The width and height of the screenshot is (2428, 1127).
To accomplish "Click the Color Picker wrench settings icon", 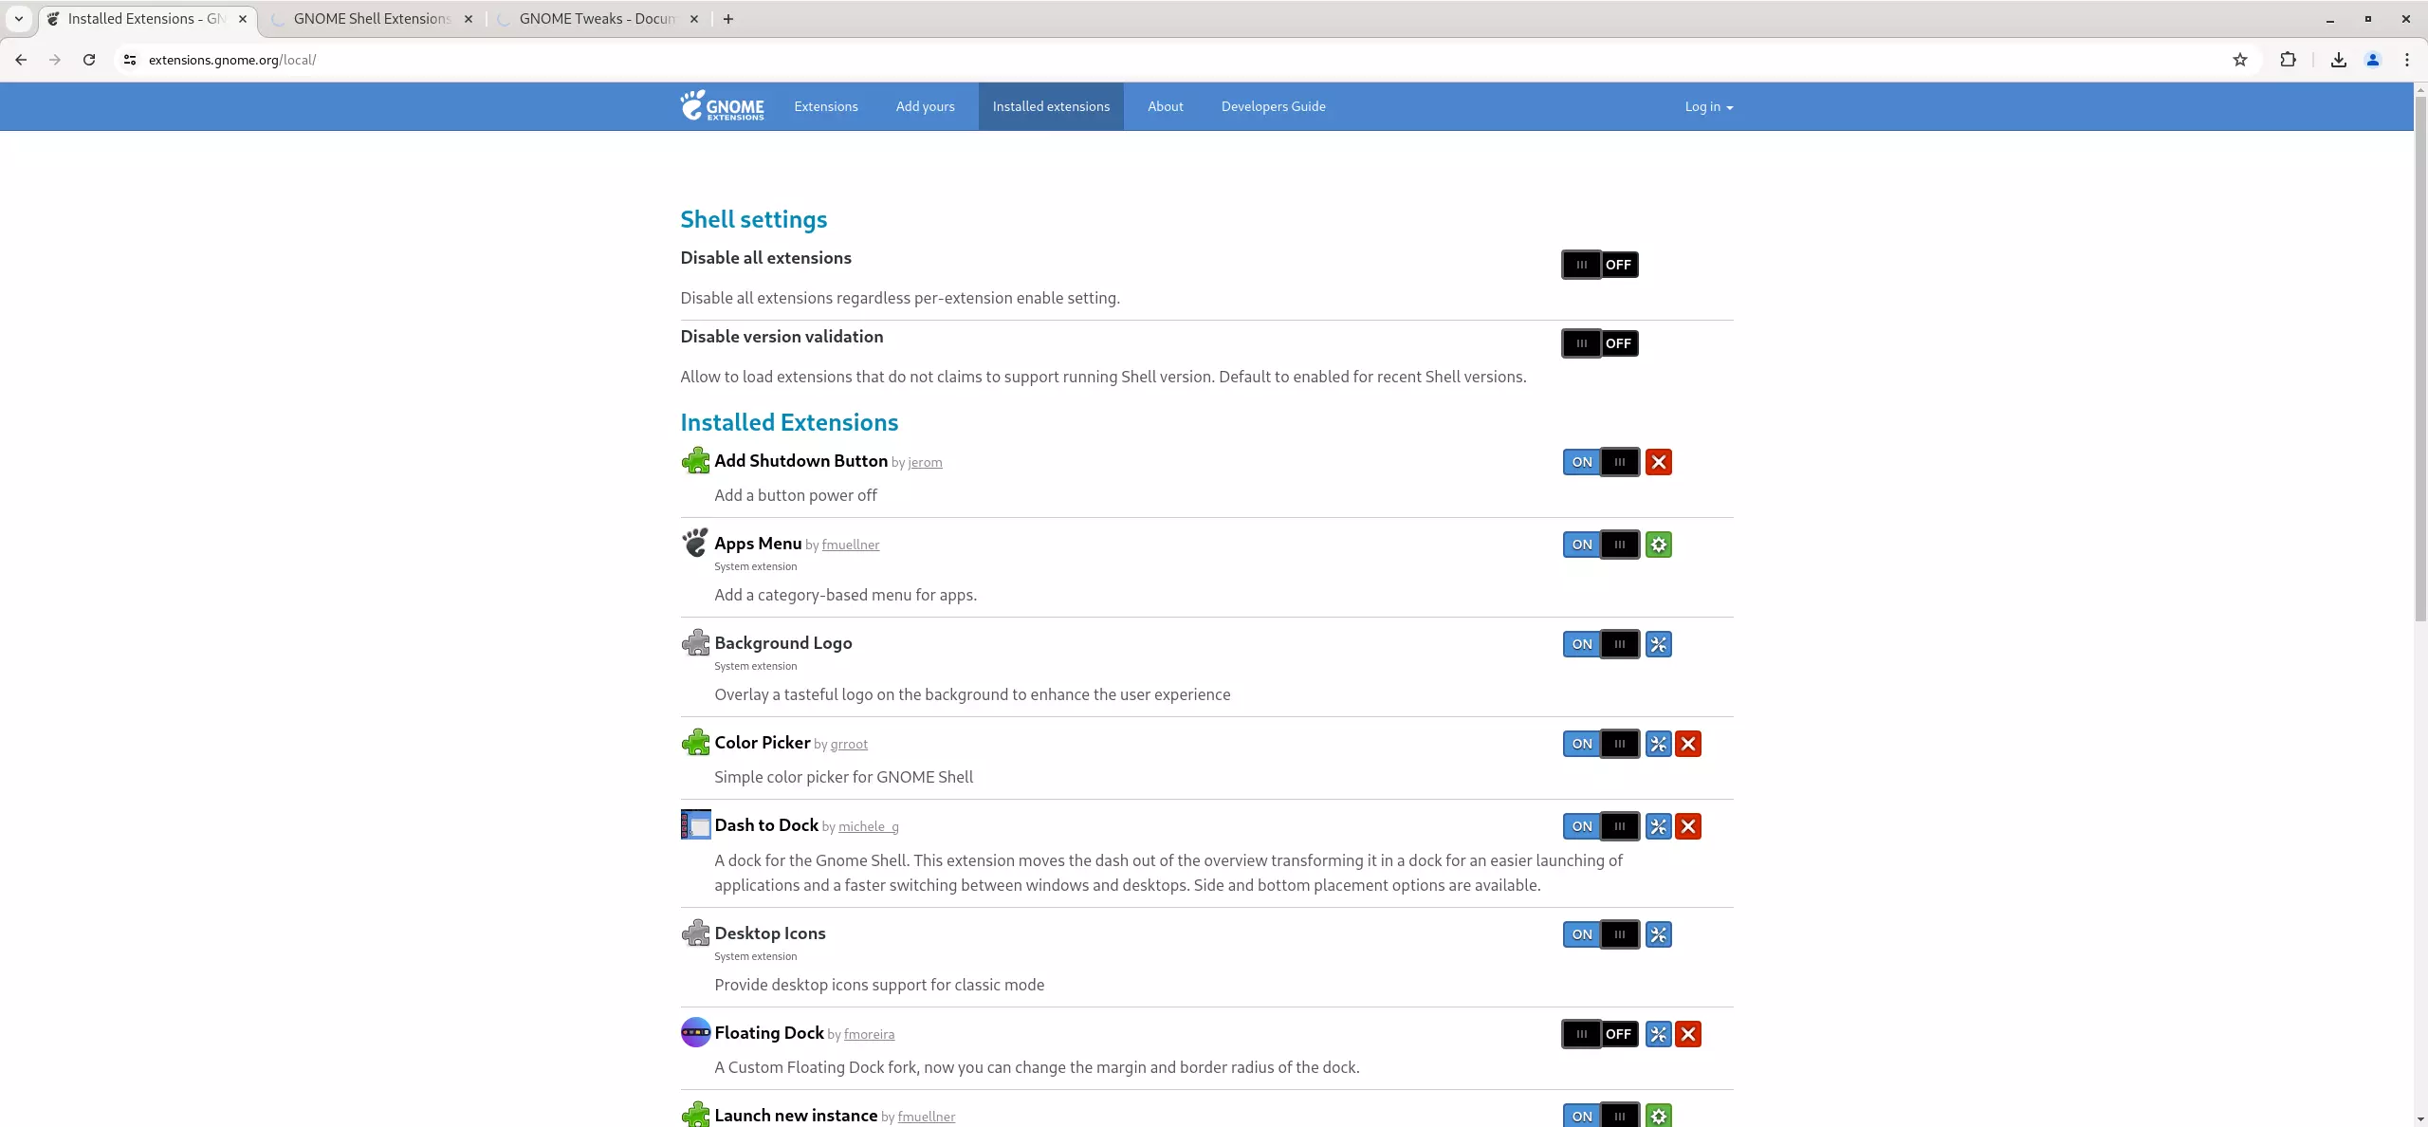I will [1659, 743].
